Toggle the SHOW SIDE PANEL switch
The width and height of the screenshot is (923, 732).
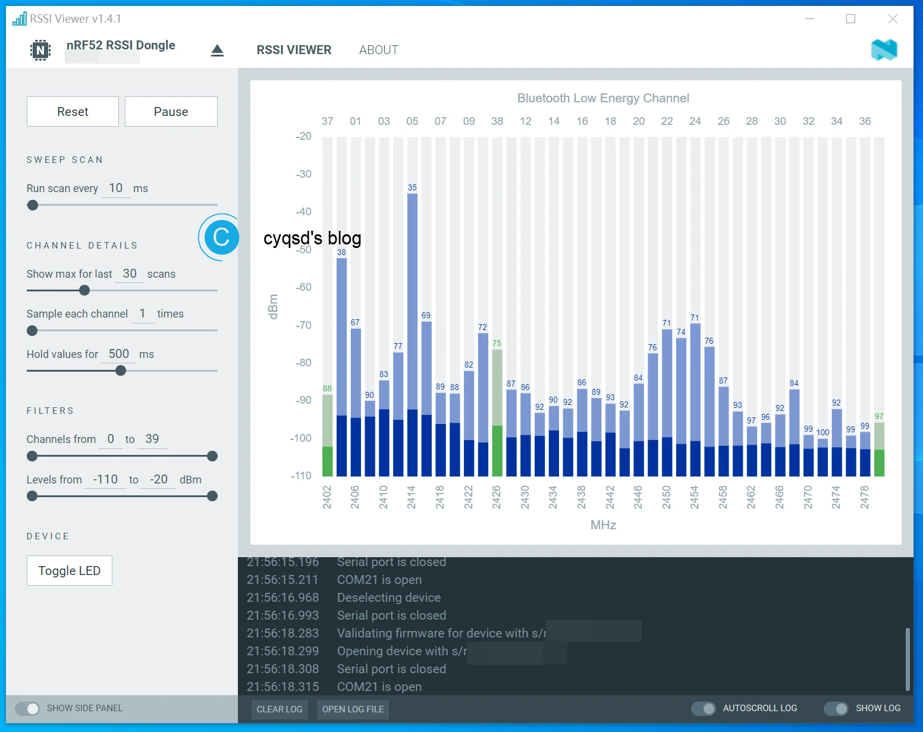point(27,708)
